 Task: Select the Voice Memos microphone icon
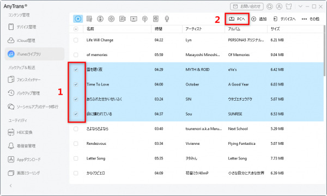[x=167, y=19]
